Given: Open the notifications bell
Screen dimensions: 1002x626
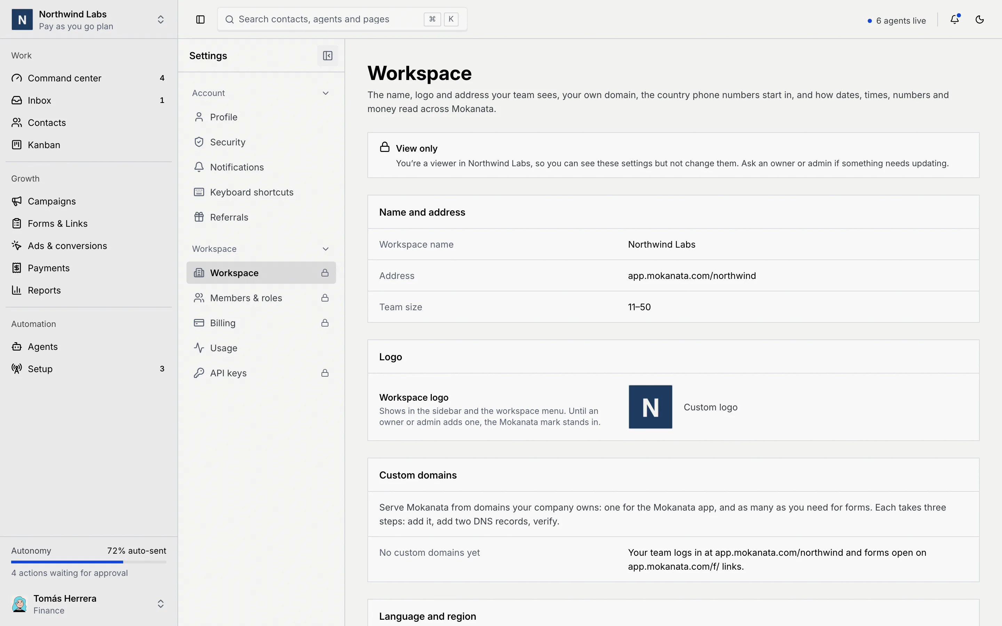Looking at the screenshot, I should 955,19.
